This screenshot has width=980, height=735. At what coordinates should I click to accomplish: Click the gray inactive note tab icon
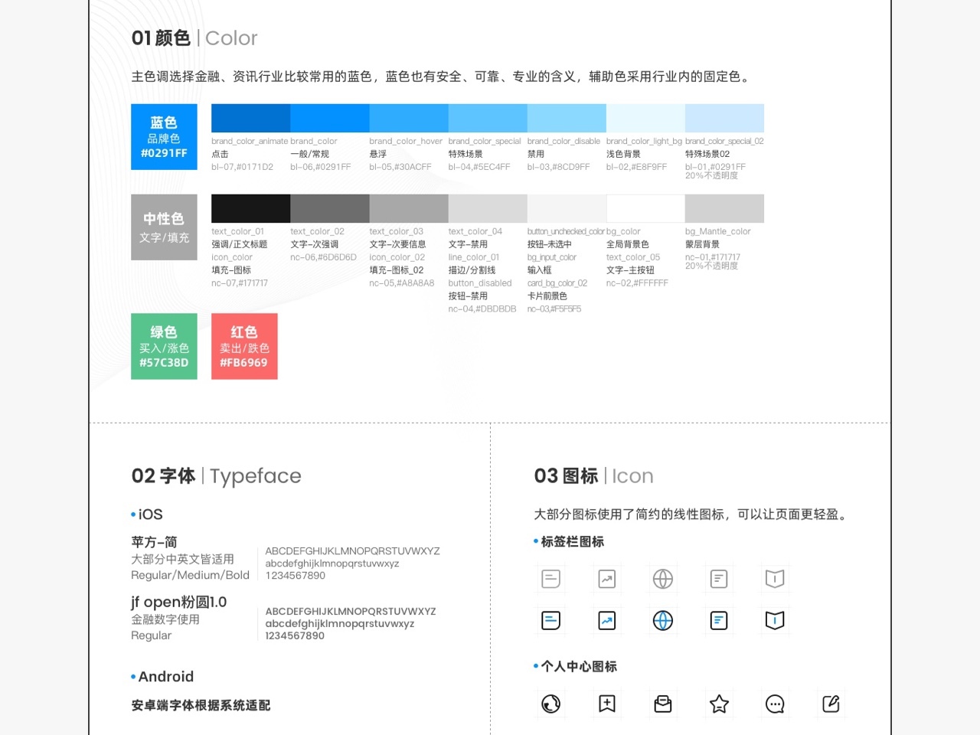(551, 579)
